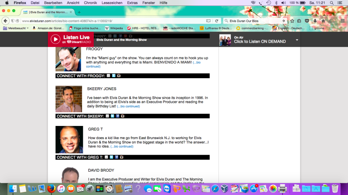Open the Amazon.de bookmark
Viewport: 348px width, 195px height.
tap(48, 28)
